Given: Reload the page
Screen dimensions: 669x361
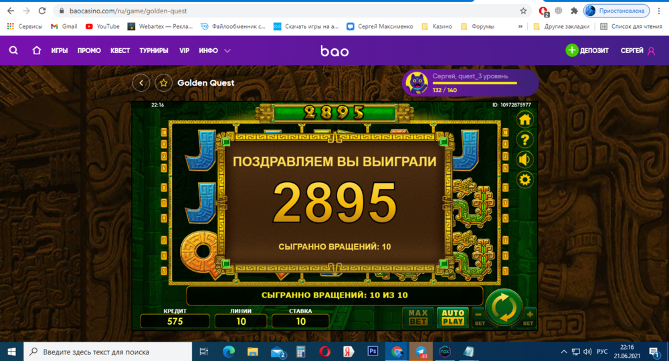Looking at the screenshot, I should (x=41, y=11).
